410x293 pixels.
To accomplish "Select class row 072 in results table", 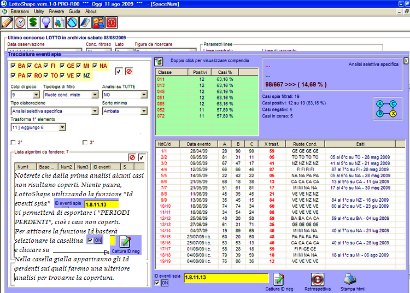I will 207,116.
